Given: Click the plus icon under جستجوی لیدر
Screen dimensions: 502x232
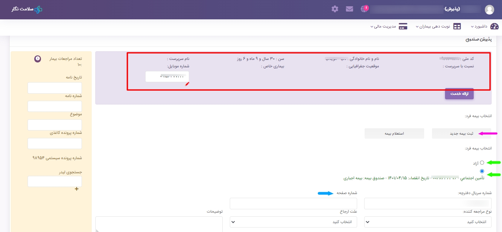Looking at the screenshot, I should (x=77, y=189).
